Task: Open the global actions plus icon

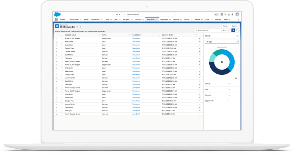Action: (x=222, y=14)
